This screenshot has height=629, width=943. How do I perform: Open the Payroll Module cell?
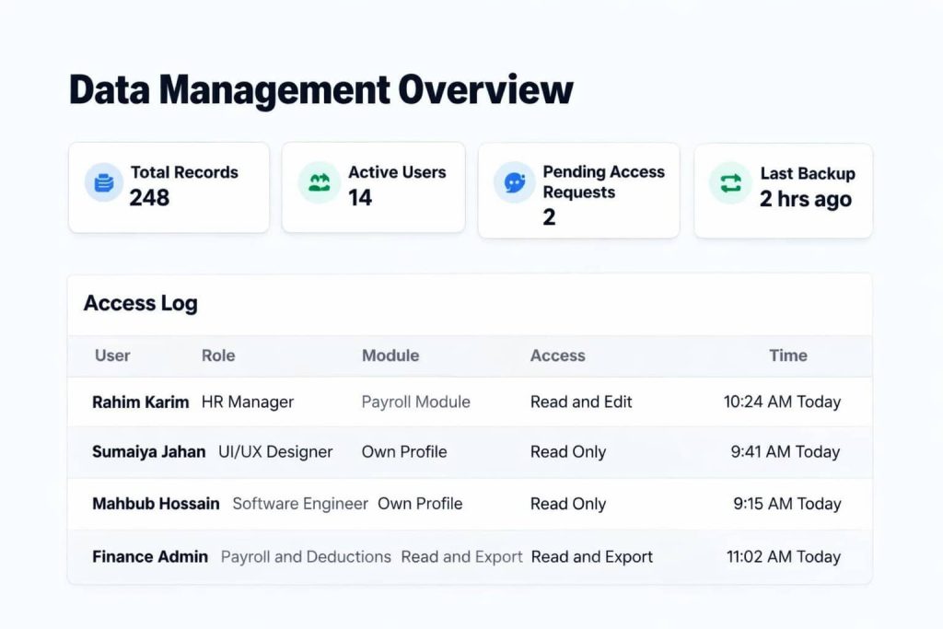pyautogui.click(x=415, y=402)
